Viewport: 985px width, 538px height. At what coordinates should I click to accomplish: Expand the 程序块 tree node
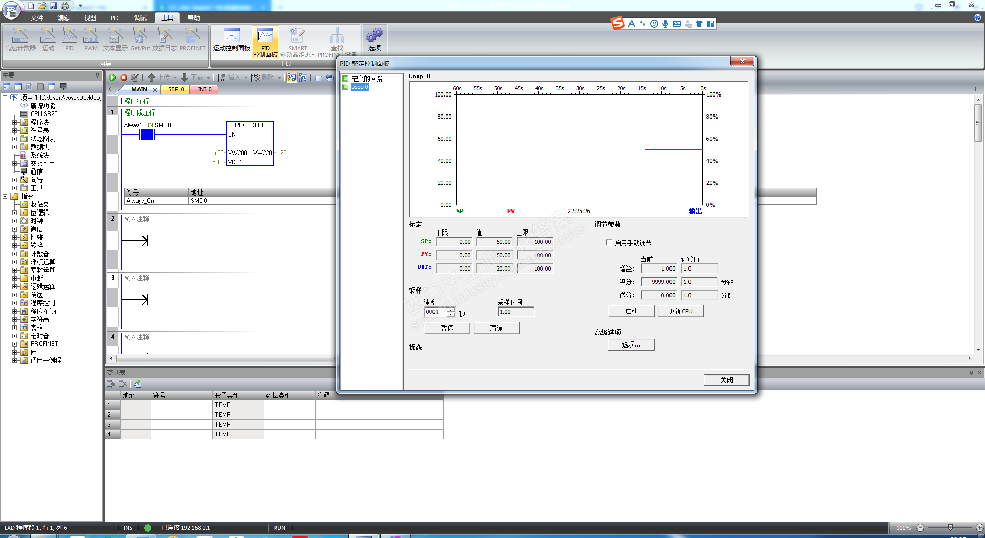(x=14, y=122)
